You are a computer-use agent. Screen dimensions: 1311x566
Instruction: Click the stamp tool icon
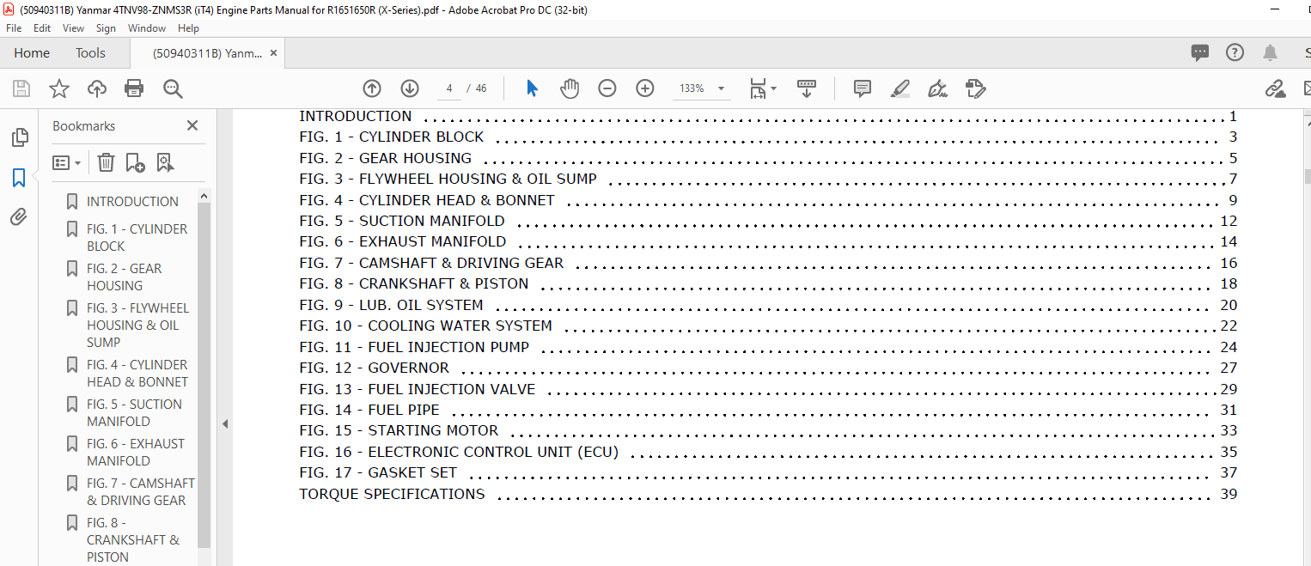tap(975, 88)
